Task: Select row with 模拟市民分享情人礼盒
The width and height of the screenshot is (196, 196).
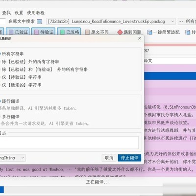Action: 170,115
